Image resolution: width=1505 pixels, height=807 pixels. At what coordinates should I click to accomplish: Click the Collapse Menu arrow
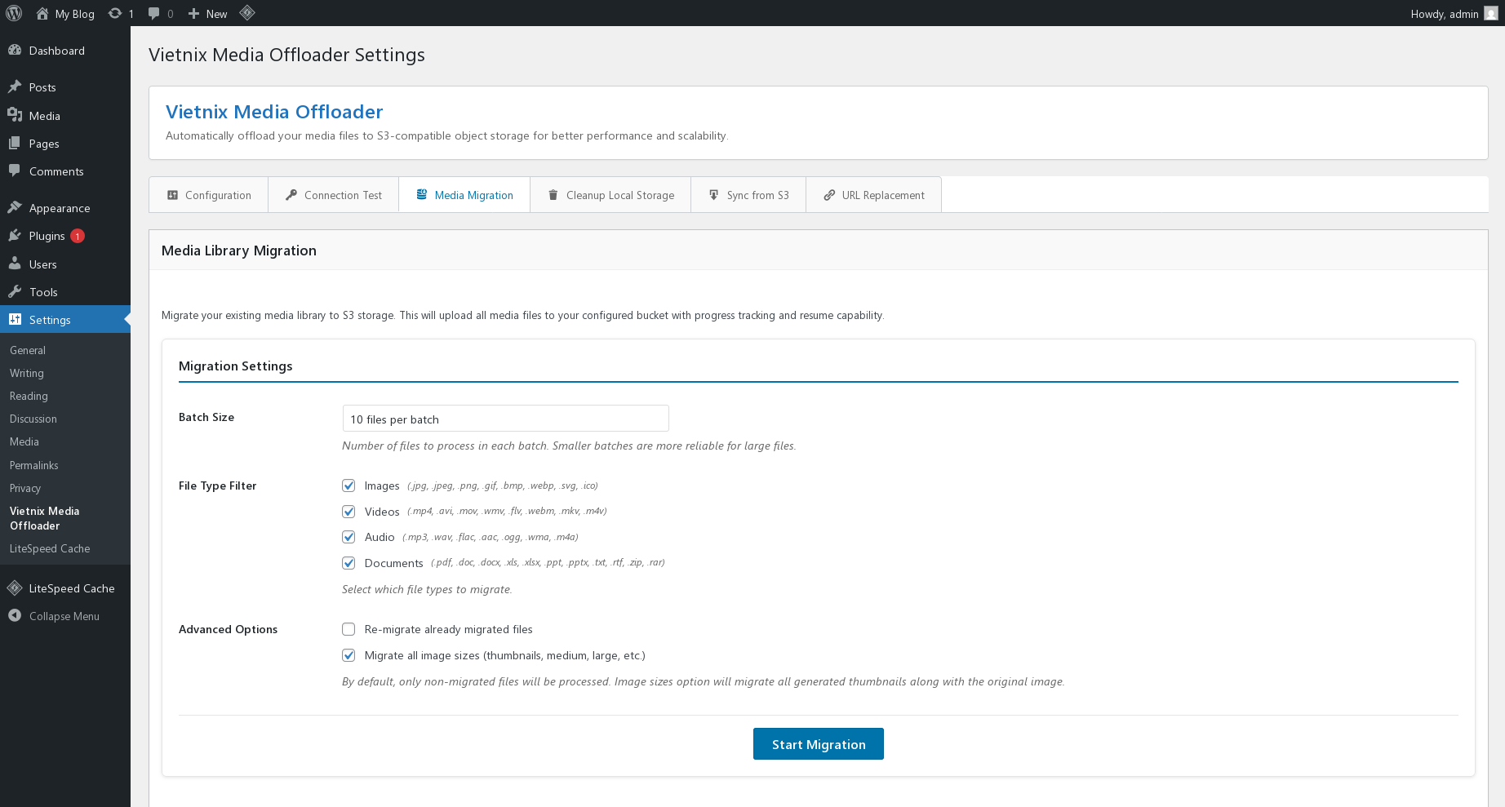[x=15, y=616]
